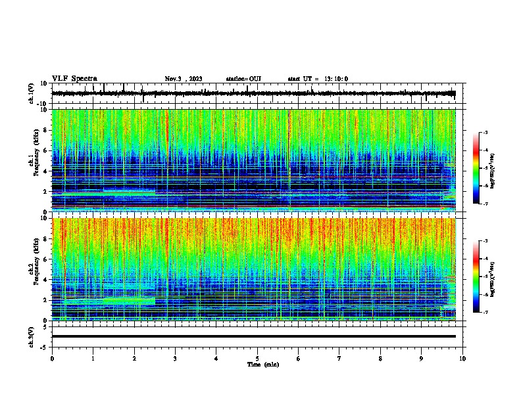Click the time axis tick label "9"
Image resolution: width=521 pixels, height=402 pixels.
[x=421, y=359]
